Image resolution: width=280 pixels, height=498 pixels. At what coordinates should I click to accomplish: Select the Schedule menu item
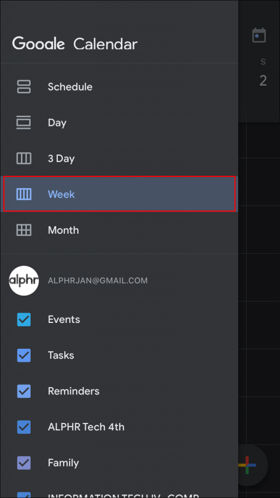coord(119,87)
